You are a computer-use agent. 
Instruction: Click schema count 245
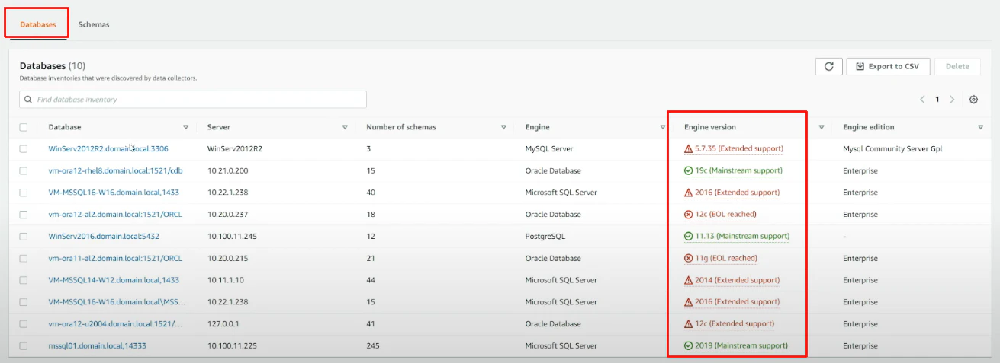click(373, 345)
